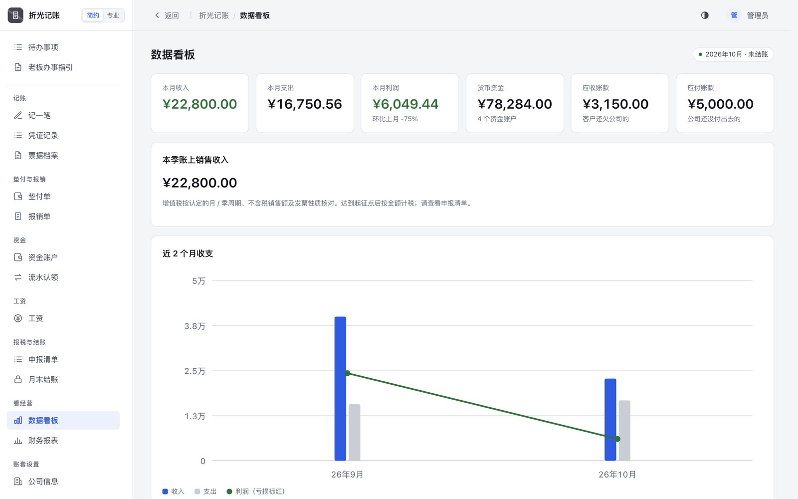The height and width of the screenshot is (499, 798).
Task: Click the 折光记账 breadcrumb link
Action: pyautogui.click(x=214, y=15)
